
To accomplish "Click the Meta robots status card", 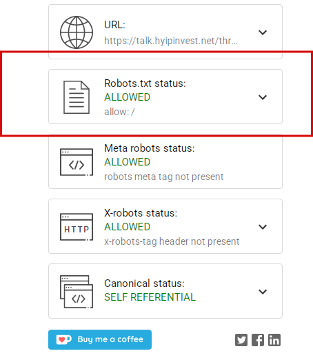I will pos(165,161).
